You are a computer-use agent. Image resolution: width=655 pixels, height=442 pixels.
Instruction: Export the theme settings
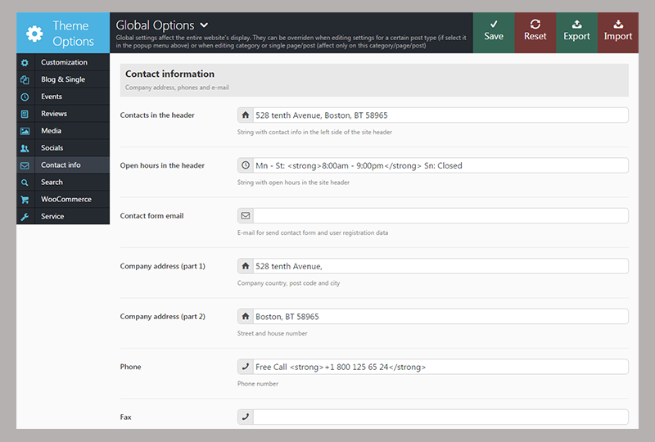tap(576, 33)
